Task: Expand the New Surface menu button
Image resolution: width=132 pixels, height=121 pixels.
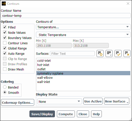Action: (117, 101)
